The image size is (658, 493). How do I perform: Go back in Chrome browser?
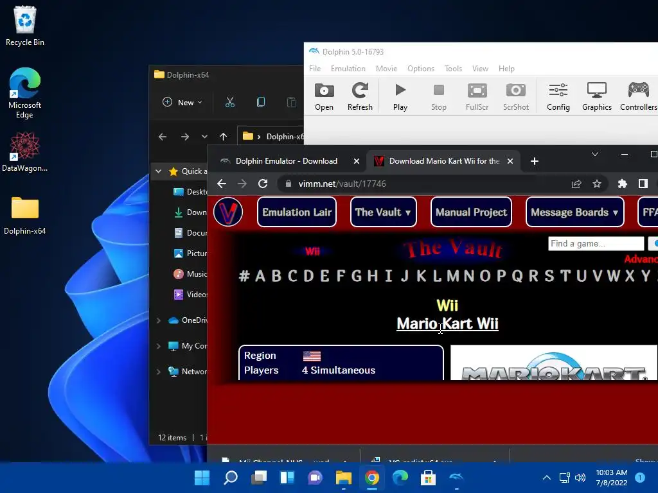click(222, 184)
